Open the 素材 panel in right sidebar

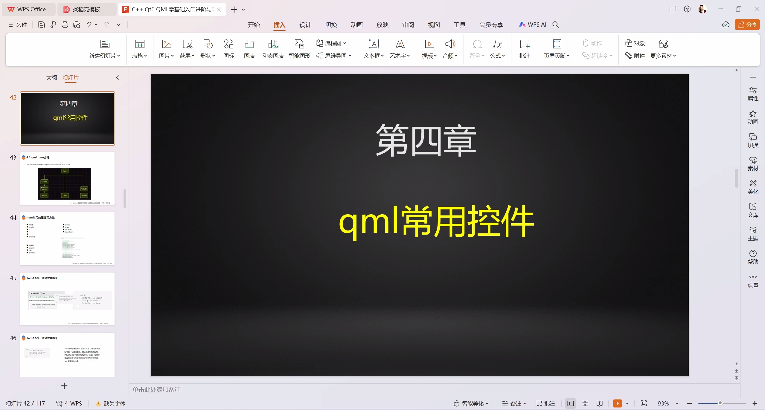pyautogui.click(x=753, y=163)
